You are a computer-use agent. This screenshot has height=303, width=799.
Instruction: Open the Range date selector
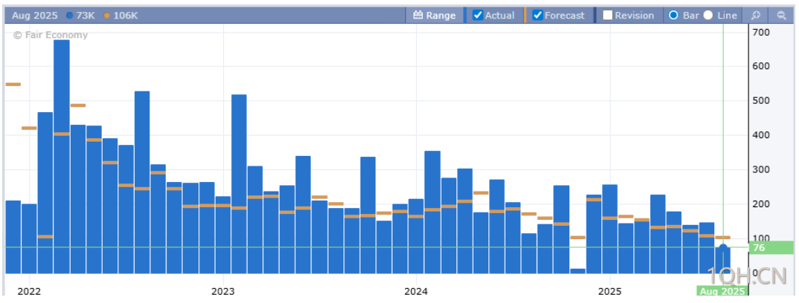pyautogui.click(x=434, y=15)
